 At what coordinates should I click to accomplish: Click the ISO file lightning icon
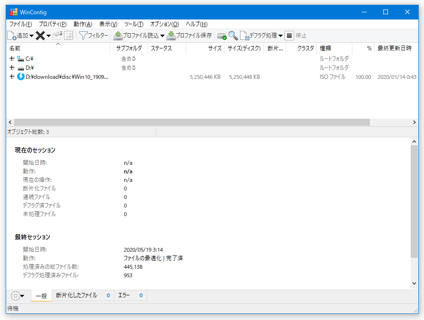tap(20, 76)
